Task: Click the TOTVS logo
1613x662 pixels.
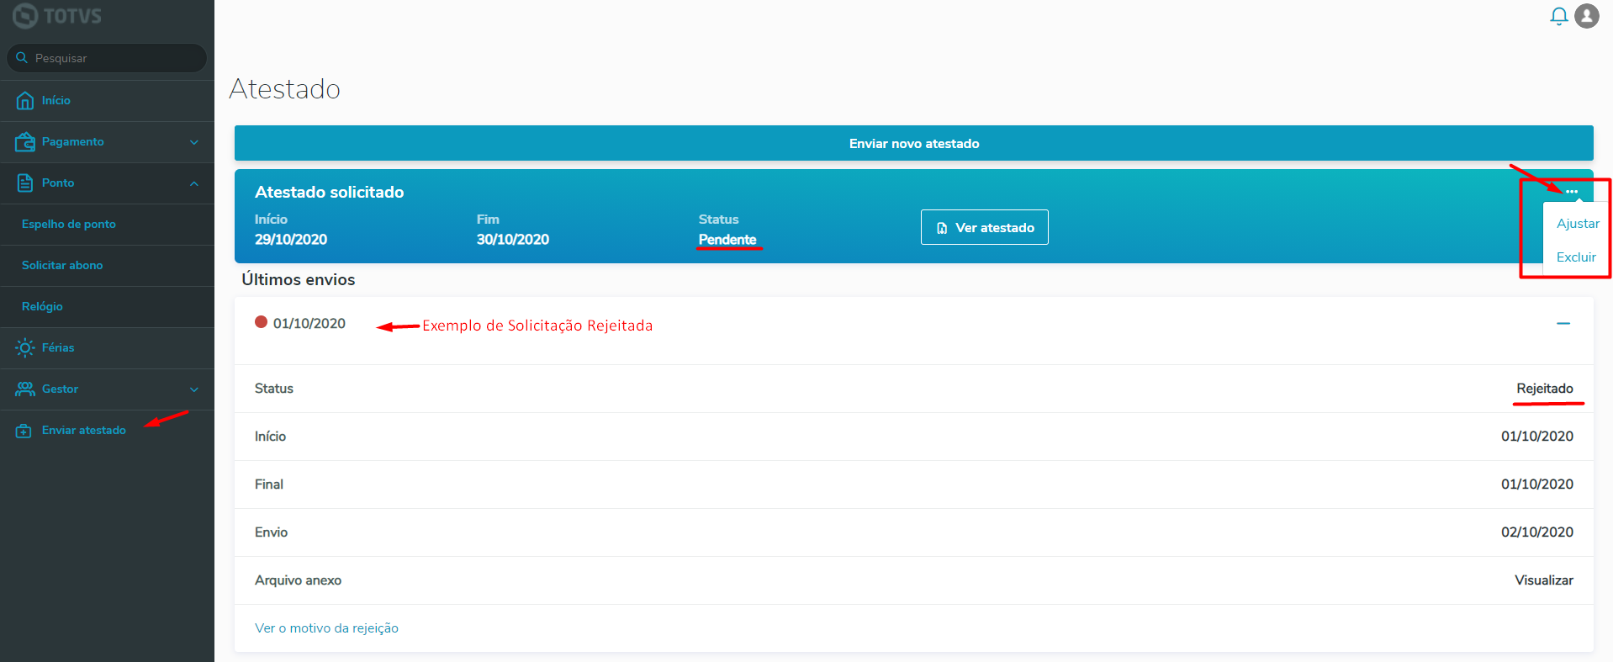Action: click(56, 15)
